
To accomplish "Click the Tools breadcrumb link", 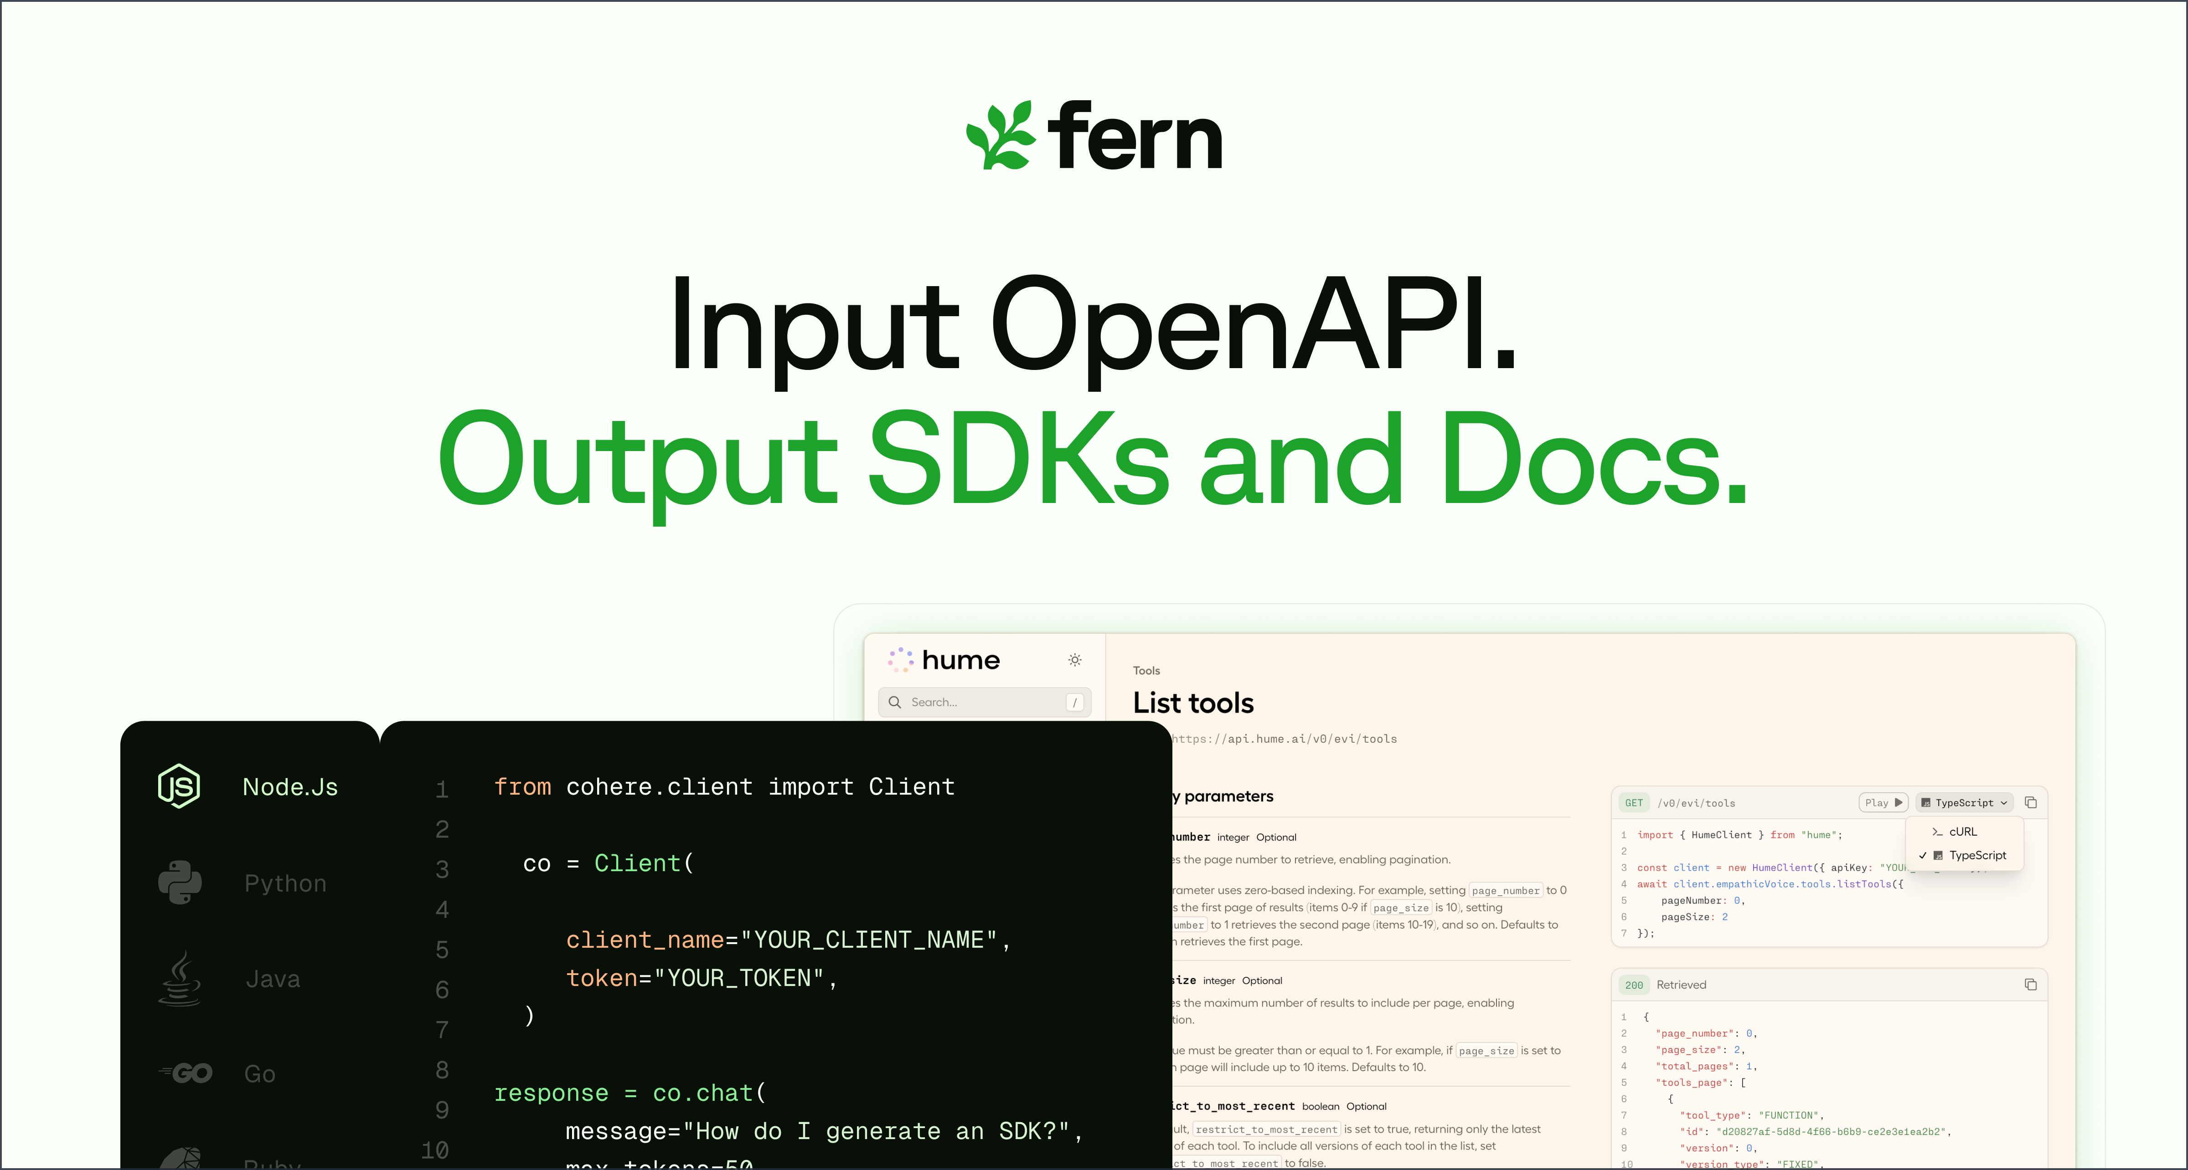I will pyautogui.click(x=1146, y=671).
